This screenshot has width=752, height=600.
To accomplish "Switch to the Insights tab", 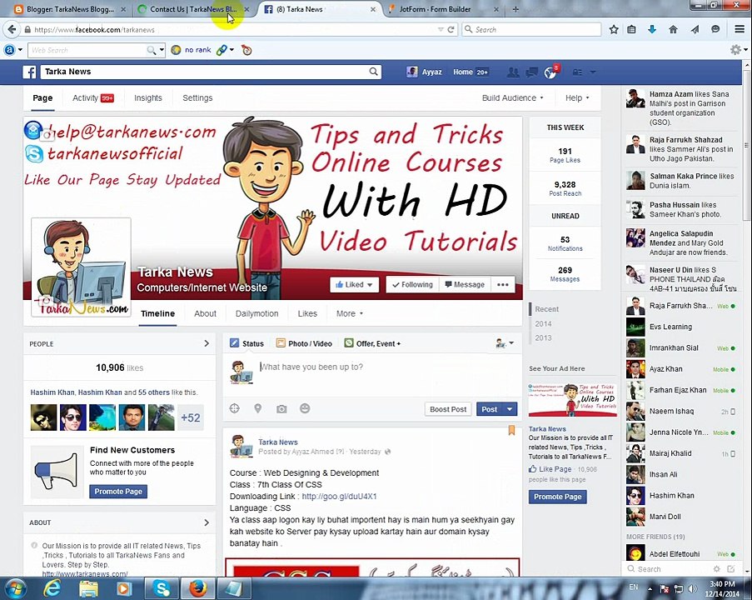I will [x=147, y=98].
